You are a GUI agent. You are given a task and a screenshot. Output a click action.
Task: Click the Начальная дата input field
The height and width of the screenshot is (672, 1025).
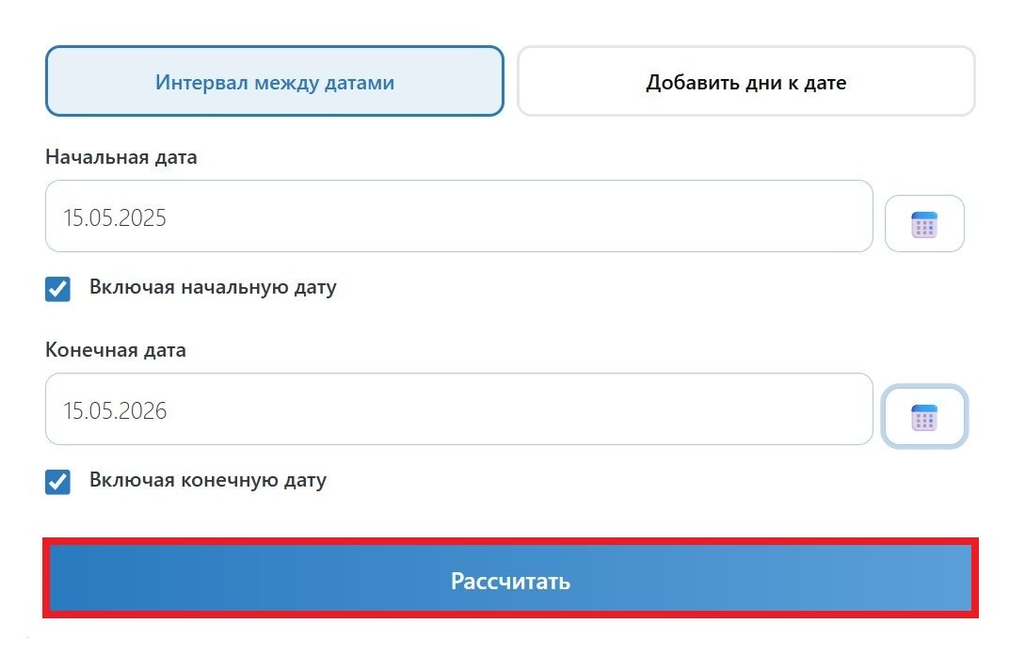pyautogui.click(x=460, y=216)
